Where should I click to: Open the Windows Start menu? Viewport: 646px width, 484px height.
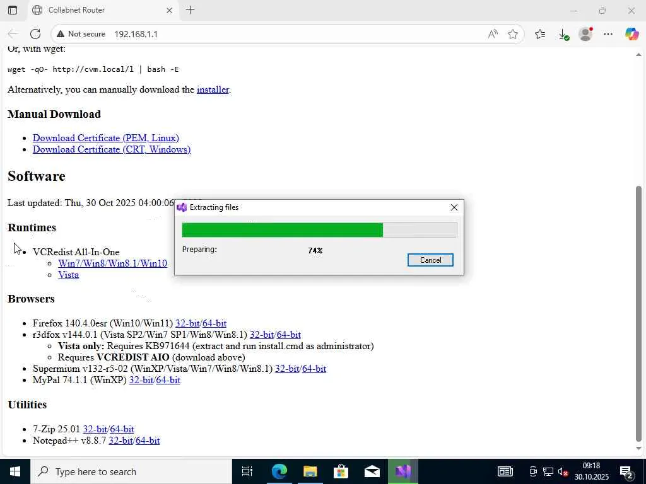point(15,471)
